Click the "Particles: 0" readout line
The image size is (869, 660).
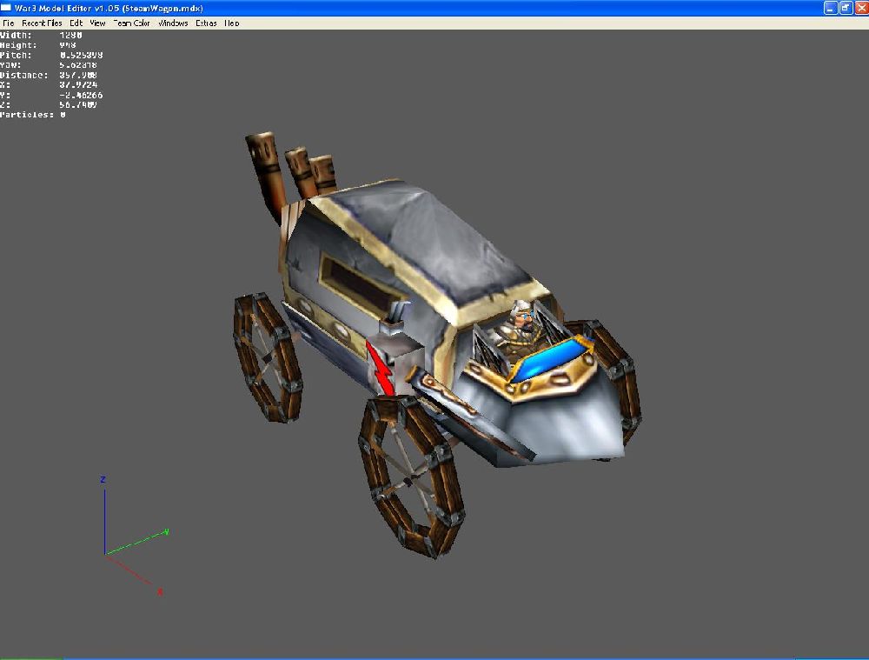tap(33, 115)
